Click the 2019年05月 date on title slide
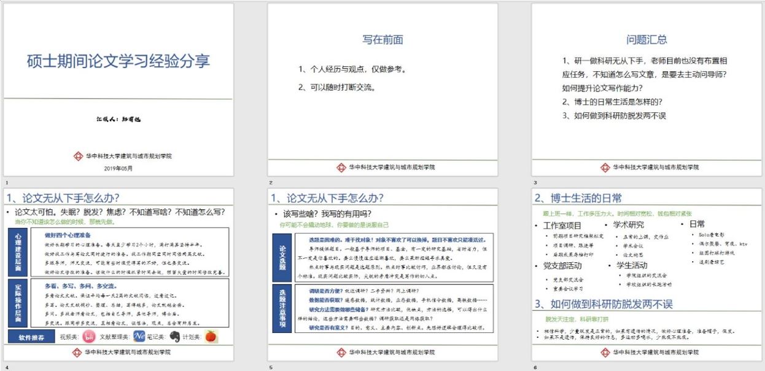765x371 pixels. click(x=118, y=168)
